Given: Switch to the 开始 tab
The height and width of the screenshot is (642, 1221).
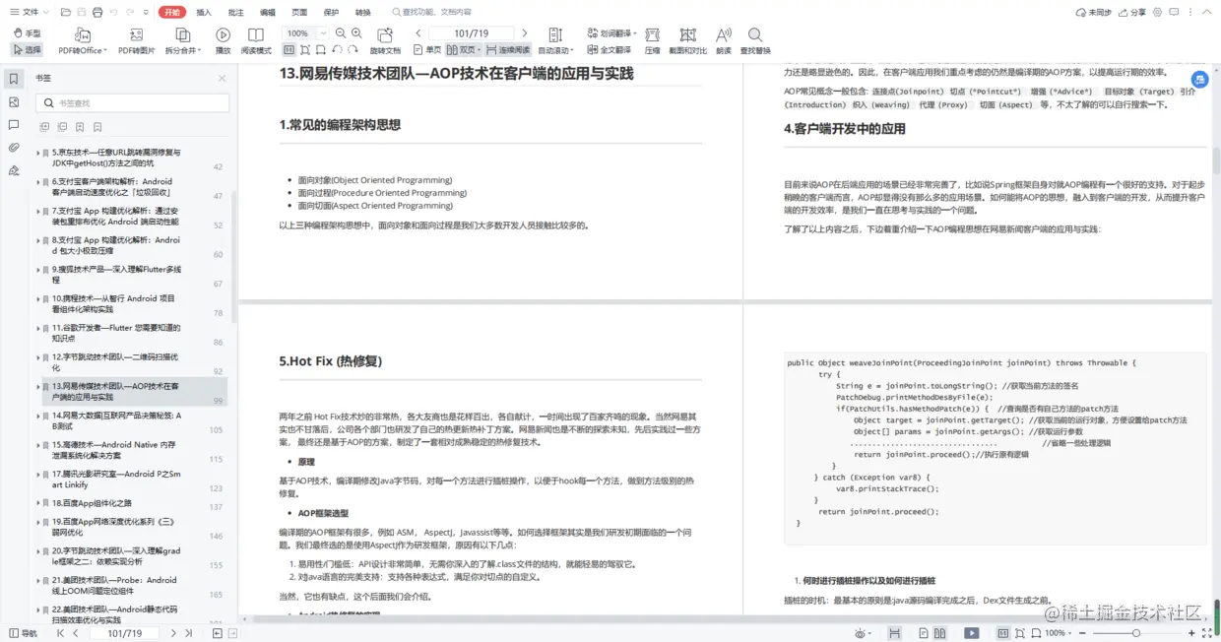Looking at the screenshot, I should click(x=172, y=12).
